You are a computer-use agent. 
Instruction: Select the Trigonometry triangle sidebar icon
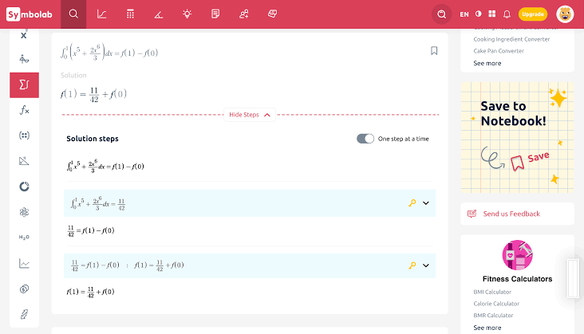(x=24, y=161)
